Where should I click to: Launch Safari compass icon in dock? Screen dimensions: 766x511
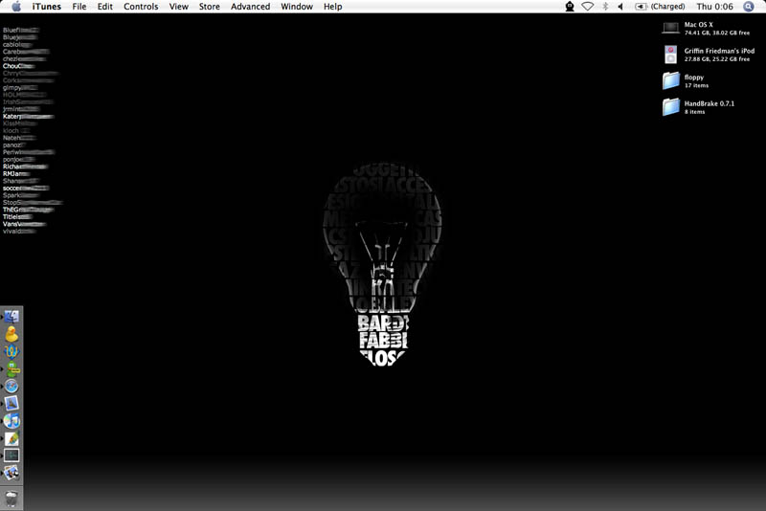(11, 386)
